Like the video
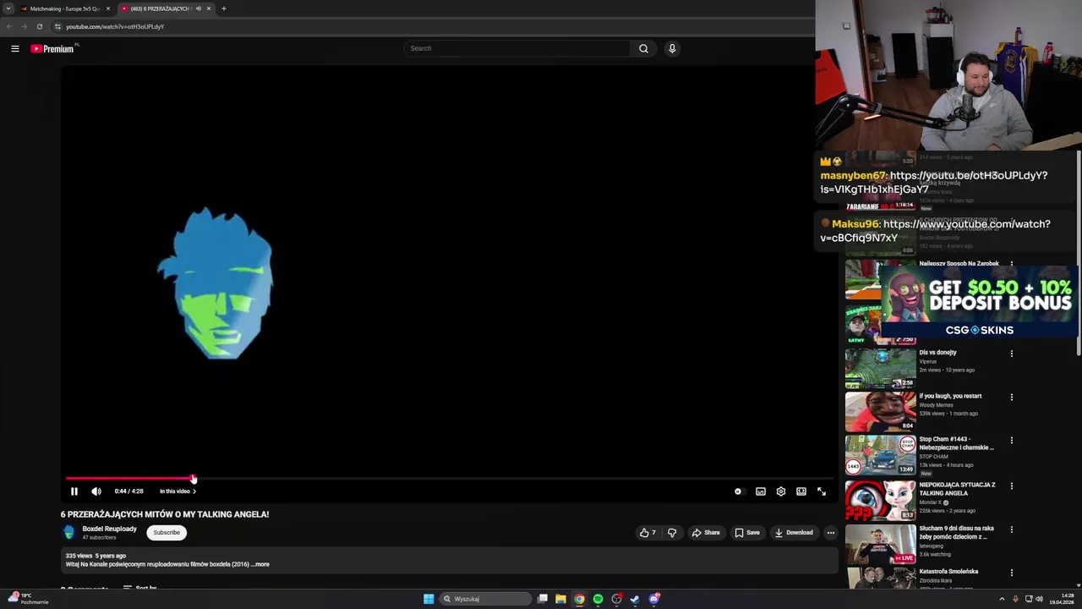Image resolution: width=1082 pixels, height=609 pixels. (x=648, y=533)
